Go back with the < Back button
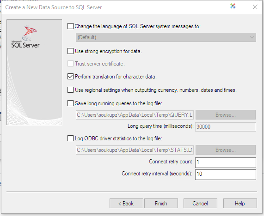 point(126,204)
